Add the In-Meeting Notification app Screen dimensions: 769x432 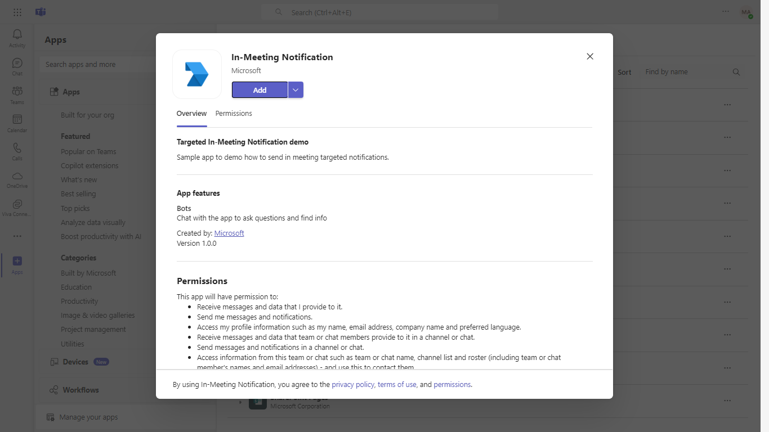(260, 90)
